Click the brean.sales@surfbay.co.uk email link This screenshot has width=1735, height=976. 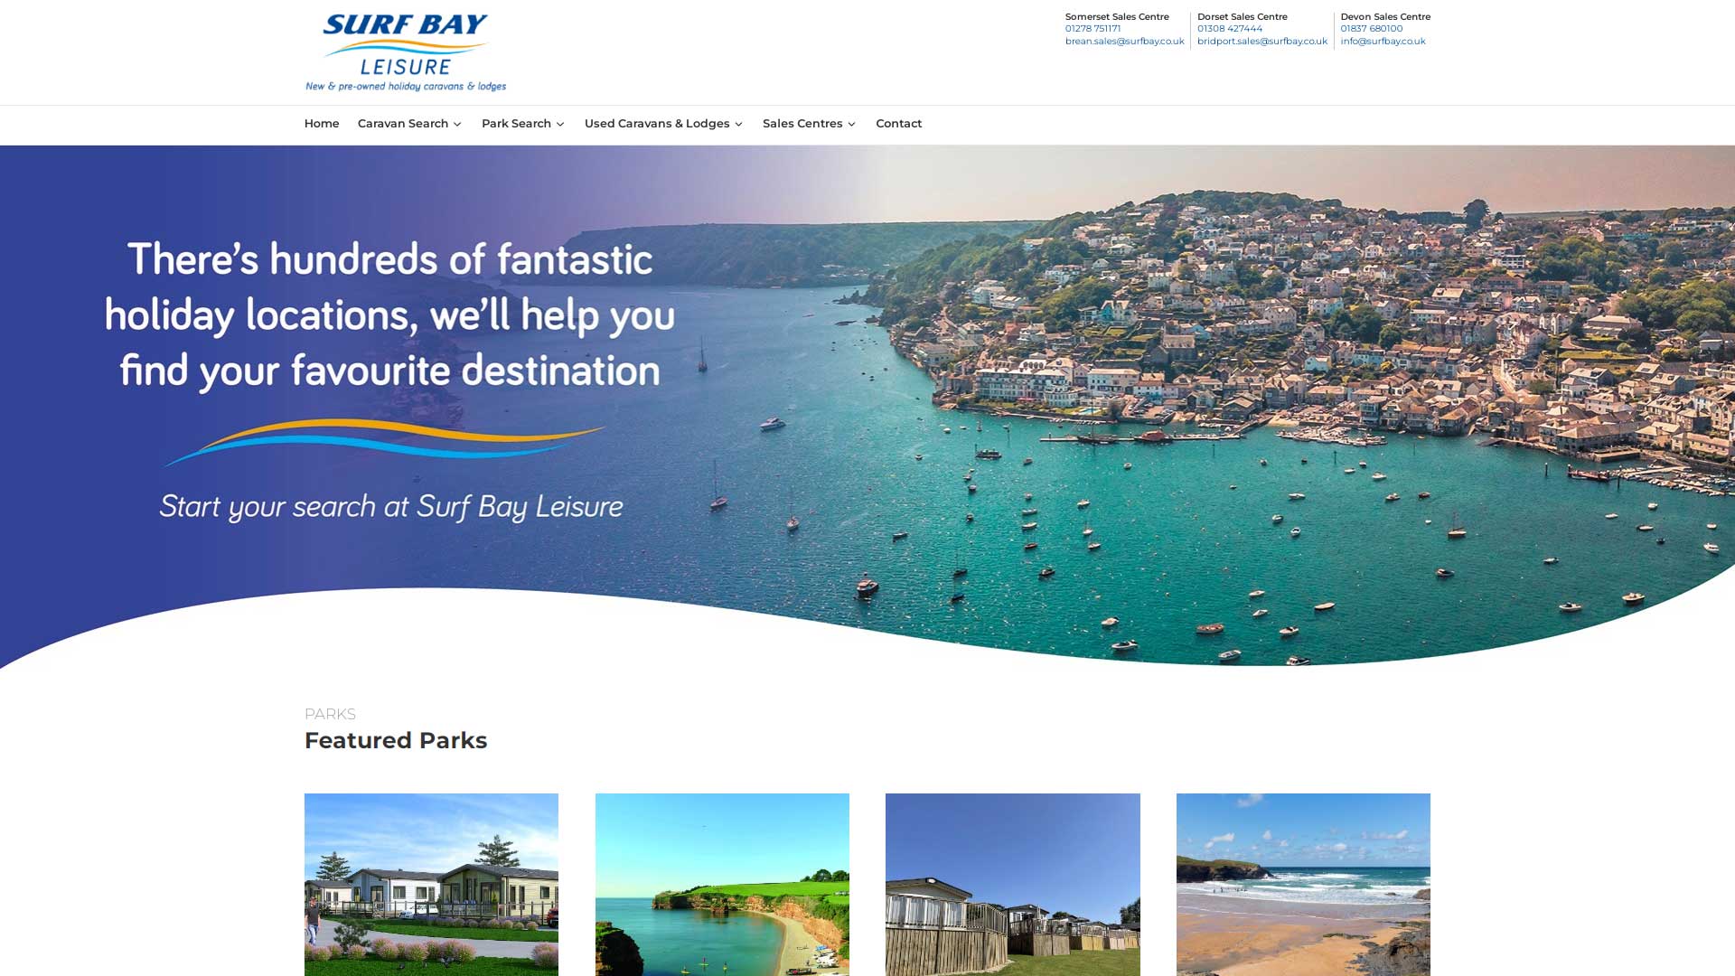[1124, 41]
